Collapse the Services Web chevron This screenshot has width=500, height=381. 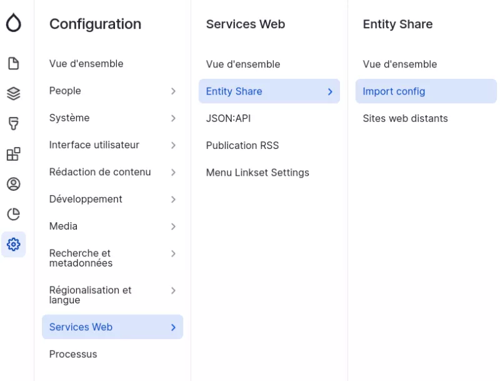[x=173, y=327]
